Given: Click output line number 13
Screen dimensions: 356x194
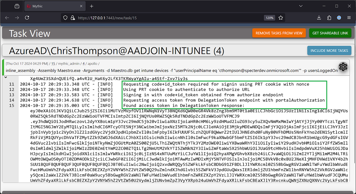Looking at the screenshot, I should click(12, 95).
